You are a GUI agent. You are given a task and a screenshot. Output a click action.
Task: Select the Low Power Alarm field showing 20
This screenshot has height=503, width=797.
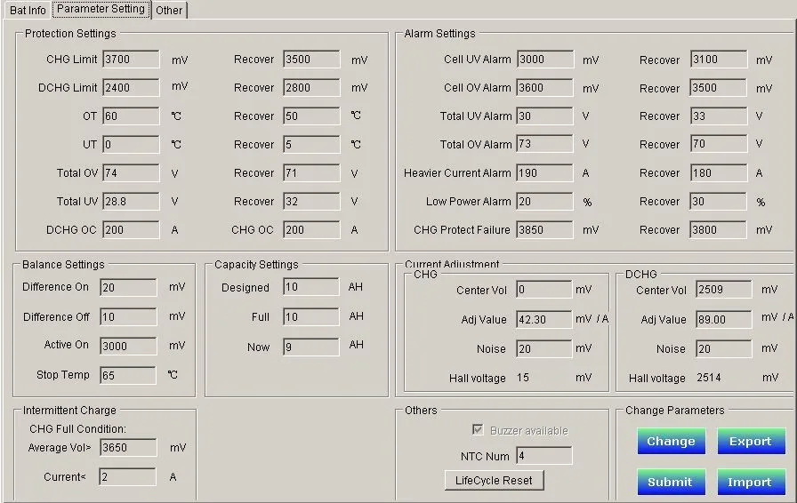544,201
